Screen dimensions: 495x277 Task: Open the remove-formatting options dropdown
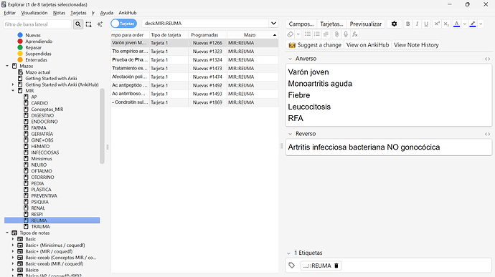pyautogui.click(x=298, y=34)
